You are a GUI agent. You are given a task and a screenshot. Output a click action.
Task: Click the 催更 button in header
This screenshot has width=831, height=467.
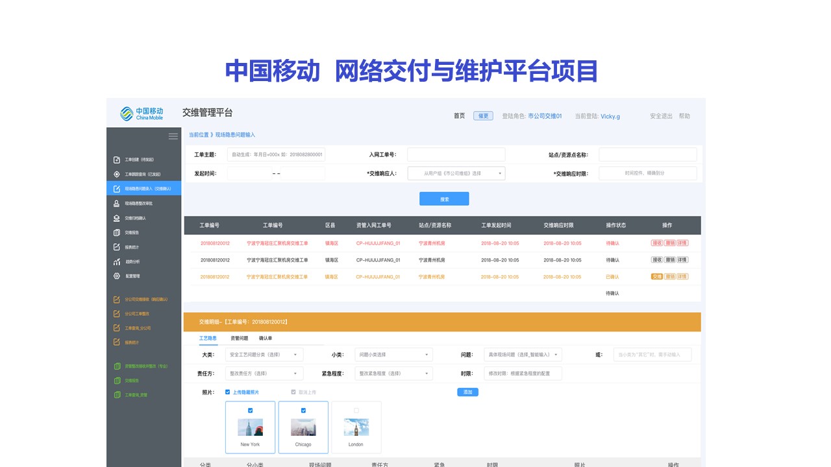coord(483,116)
